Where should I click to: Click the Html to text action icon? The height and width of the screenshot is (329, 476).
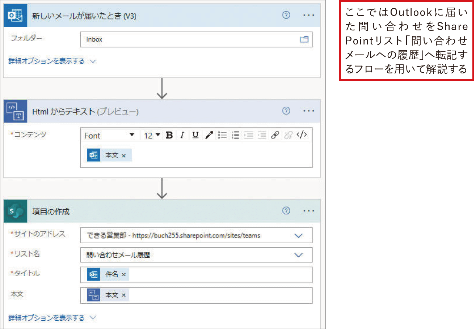[x=15, y=111]
